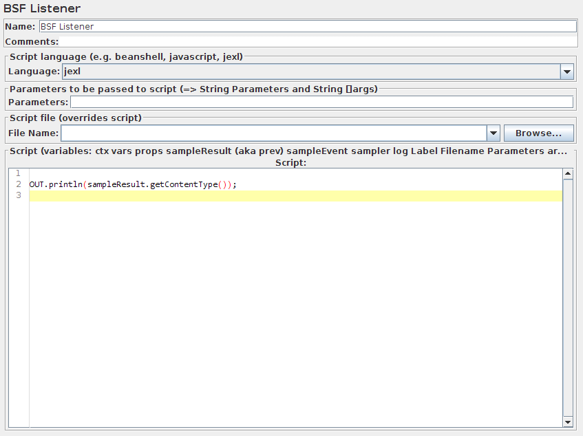Image resolution: width=583 pixels, height=436 pixels.
Task: Click line number 3 in the gutter
Action: pyautogui.click(x=19, y=196)
